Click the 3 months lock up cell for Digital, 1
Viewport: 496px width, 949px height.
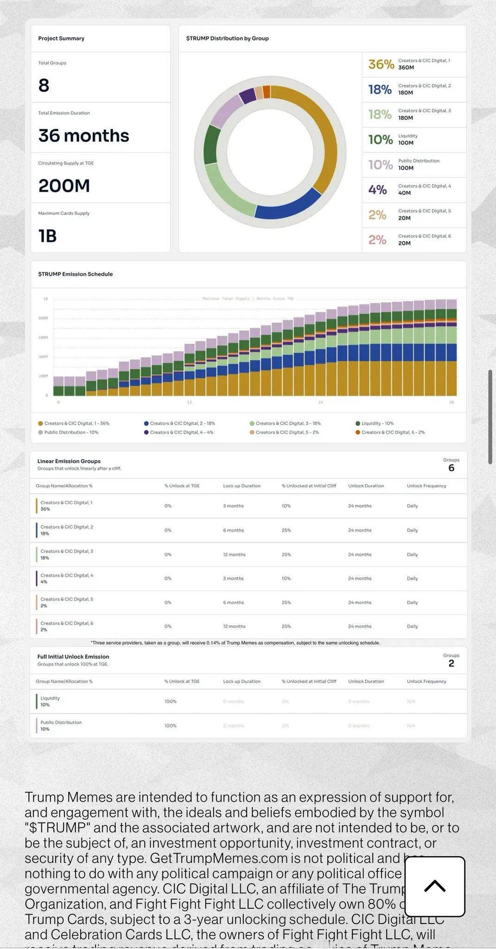pos(233,506)
